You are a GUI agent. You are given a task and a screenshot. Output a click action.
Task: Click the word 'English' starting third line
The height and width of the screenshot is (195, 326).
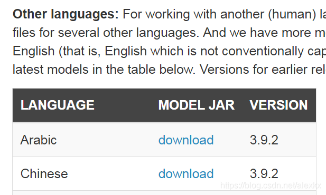33,52
